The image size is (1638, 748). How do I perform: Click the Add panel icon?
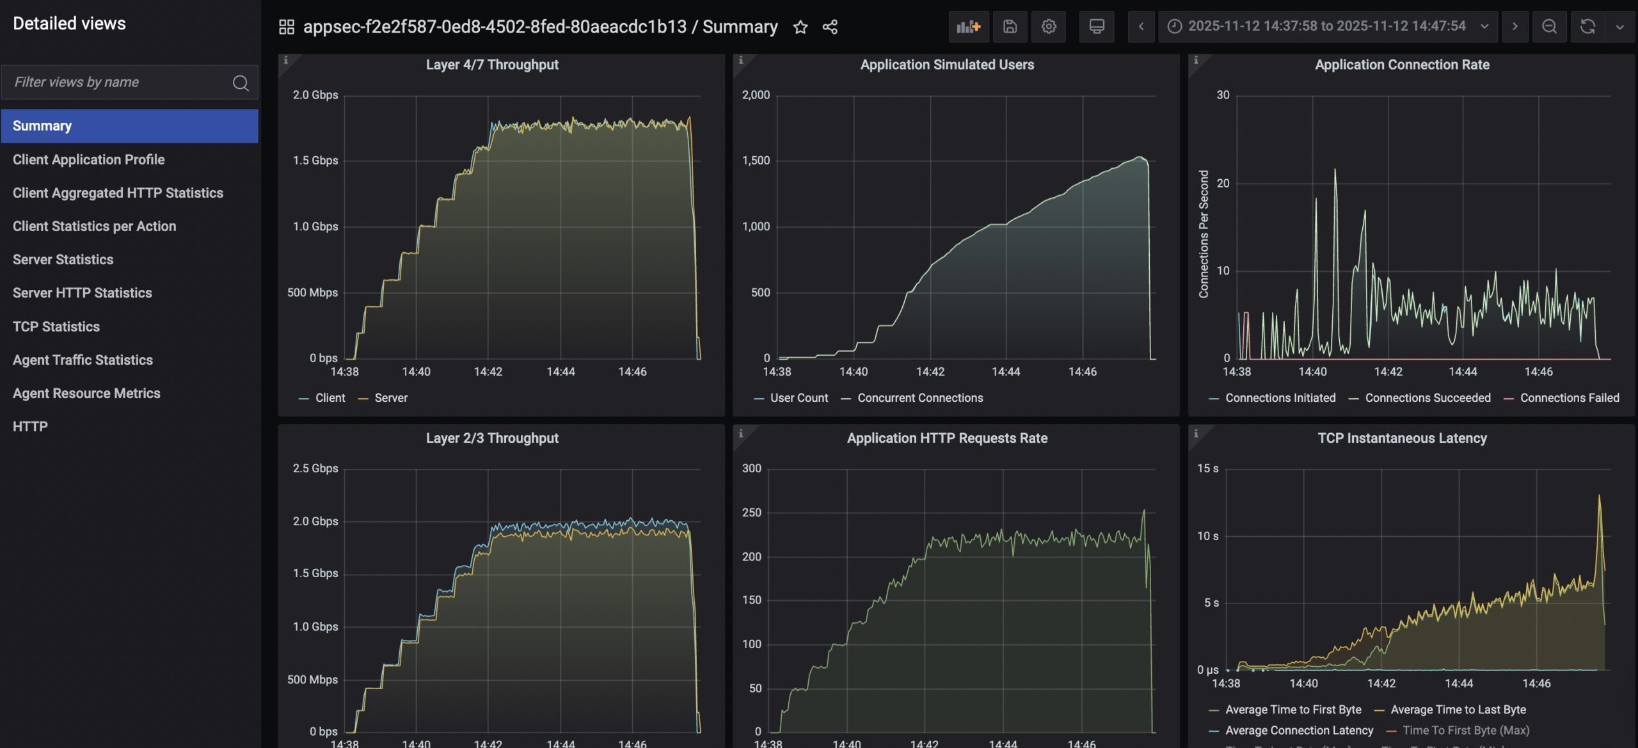coord(968,26)
